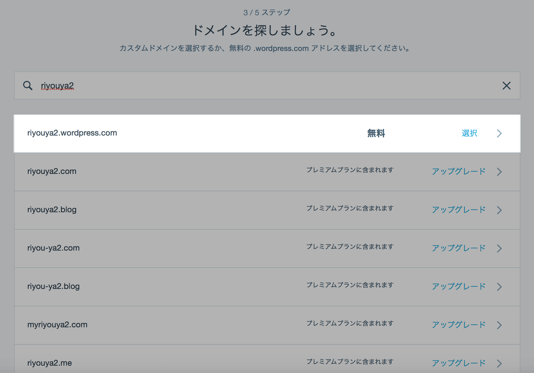Select the myriyouya2.com domain name

pyautogui.click(x=57, y=325)
